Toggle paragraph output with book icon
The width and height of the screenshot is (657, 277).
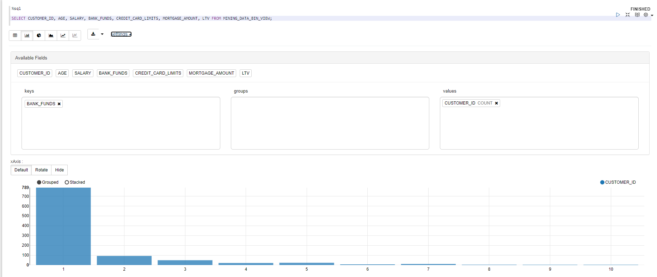click(x=637, y=15)
